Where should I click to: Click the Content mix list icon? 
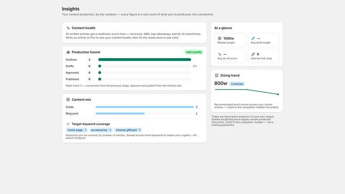pyautogui.click(x=68, y=100)
